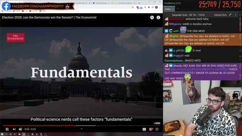Open the LoFi bookmark
Screen dimensions: 242x136
coord(25,11)
